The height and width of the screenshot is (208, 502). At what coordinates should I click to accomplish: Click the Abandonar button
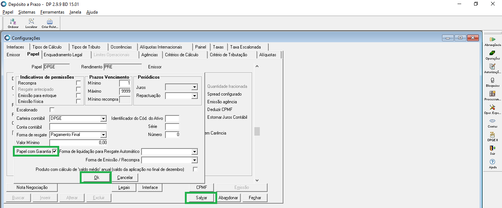point(229,198)
